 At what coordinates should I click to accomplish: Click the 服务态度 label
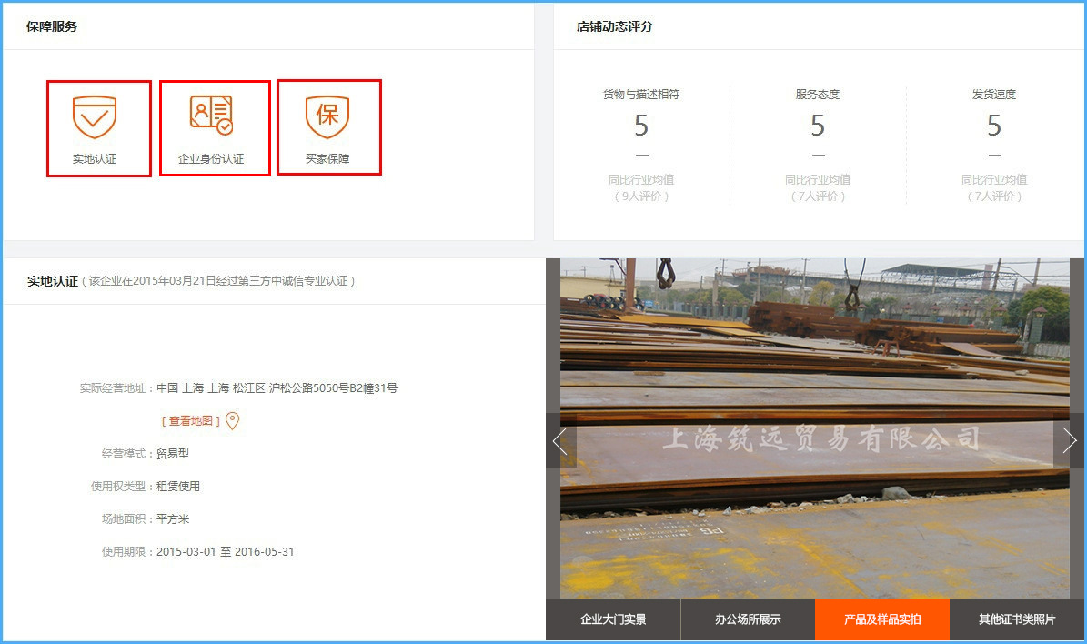(818, 95)
